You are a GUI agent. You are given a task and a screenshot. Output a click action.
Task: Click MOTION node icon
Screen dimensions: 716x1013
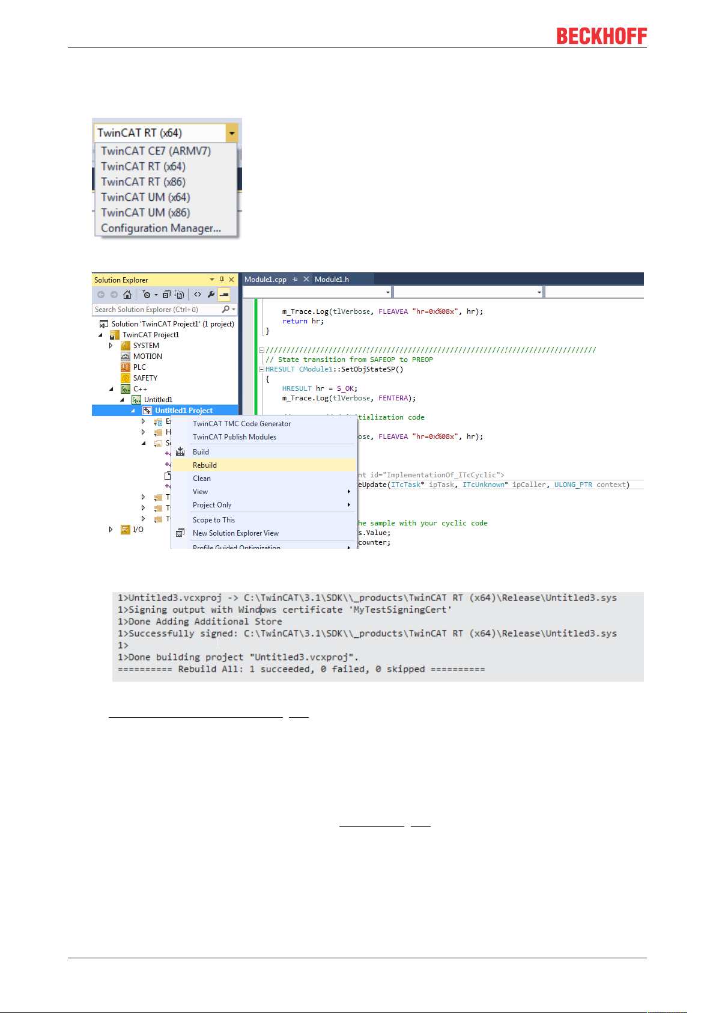[126, 357]
